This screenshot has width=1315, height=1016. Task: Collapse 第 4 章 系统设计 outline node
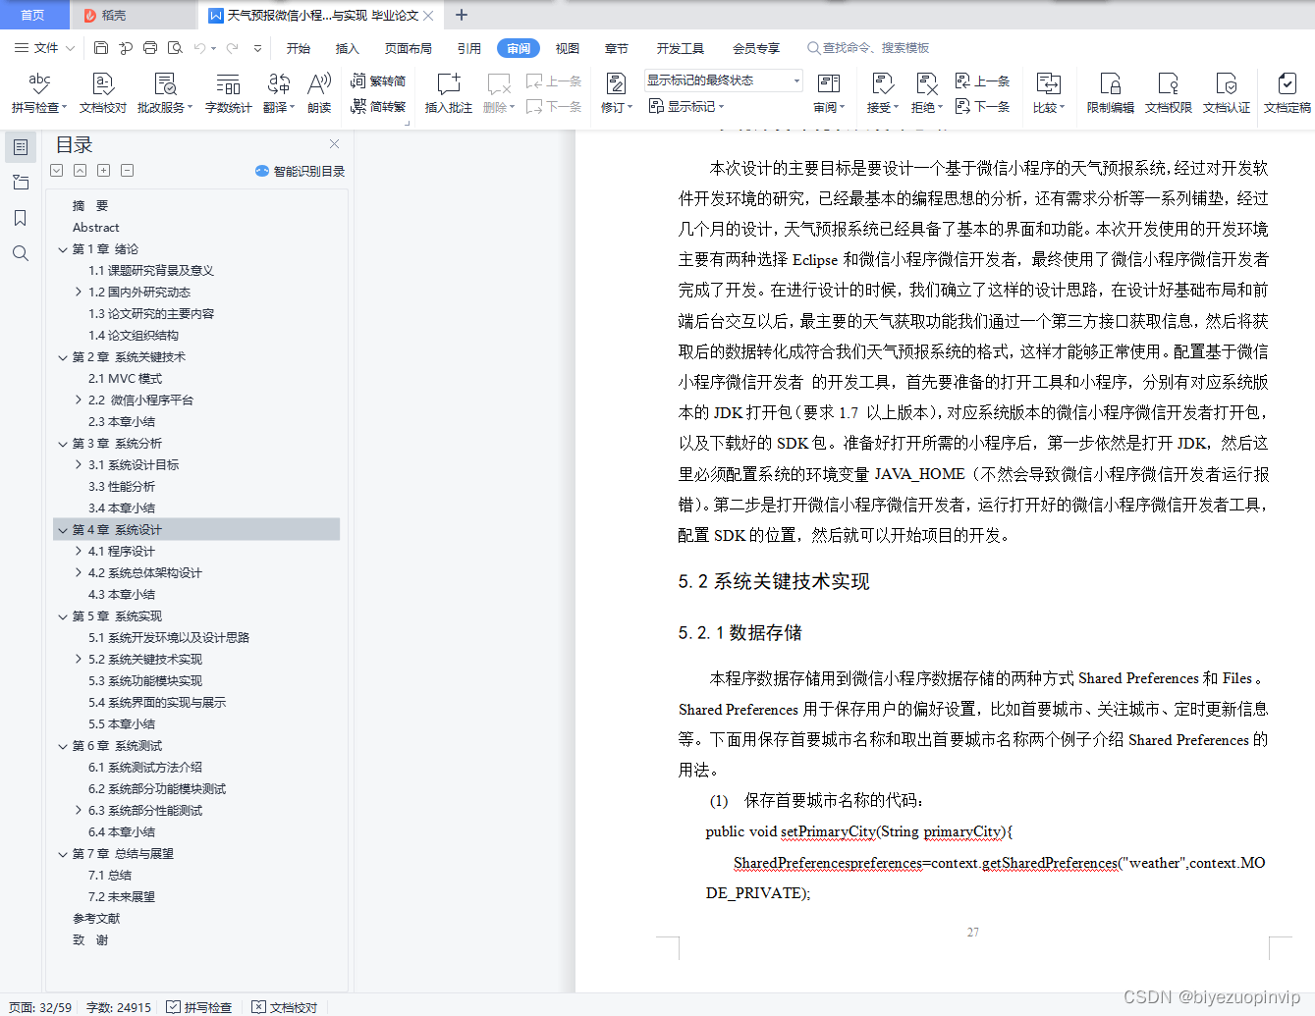63,530
